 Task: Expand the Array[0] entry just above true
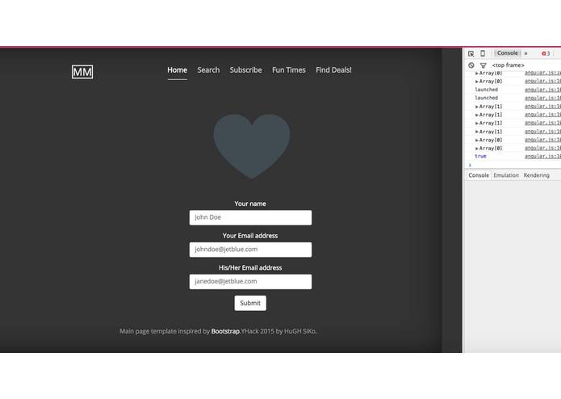point(488,148)
